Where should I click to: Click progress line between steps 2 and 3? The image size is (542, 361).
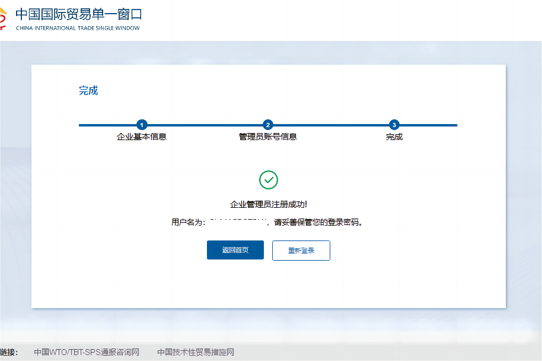click(331, 125)
